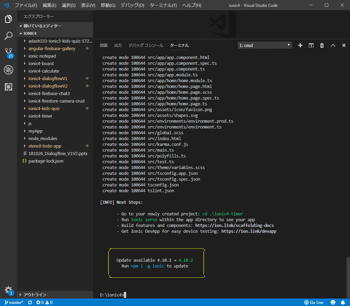Kill terminal with trash icon
This screenshot has width=350, height=306.
pyautogui.click(x=322, y=45)
